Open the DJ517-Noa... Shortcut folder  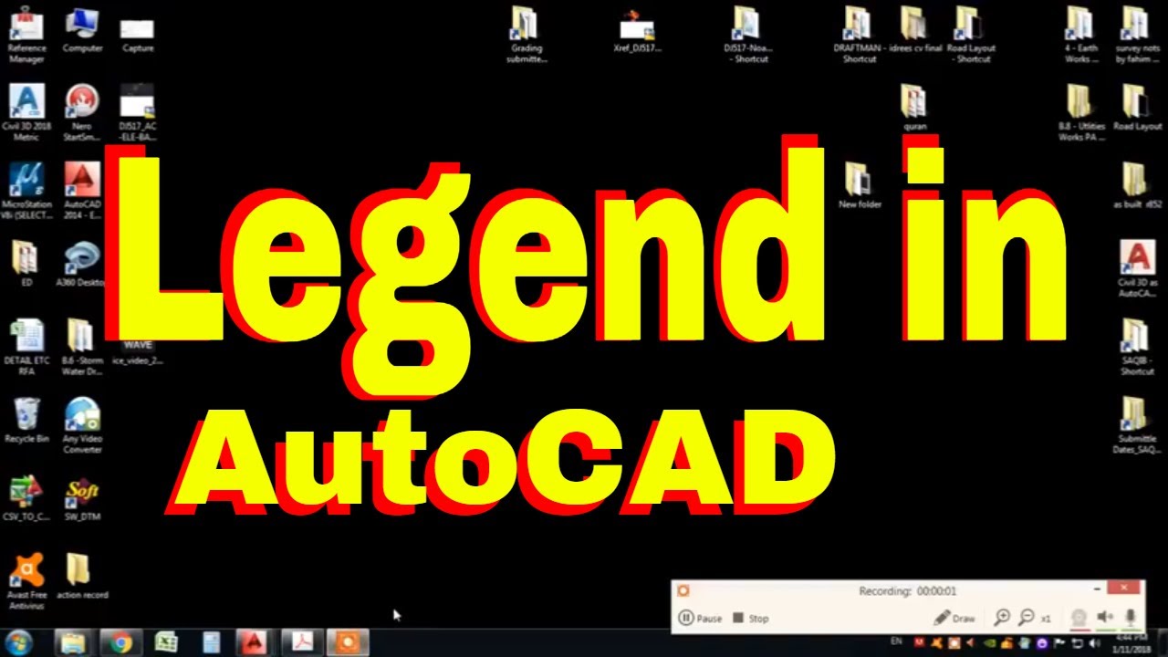(x=746, y=36)
